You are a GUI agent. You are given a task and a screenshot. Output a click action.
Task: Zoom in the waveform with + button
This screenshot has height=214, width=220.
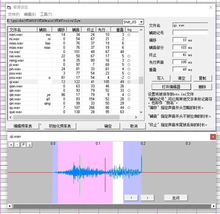pos(11,145)
